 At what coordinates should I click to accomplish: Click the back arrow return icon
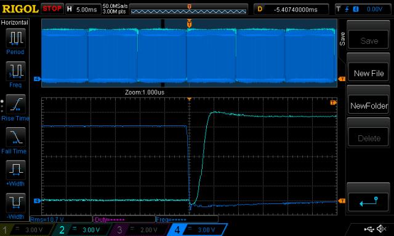[x=369, y=202]
